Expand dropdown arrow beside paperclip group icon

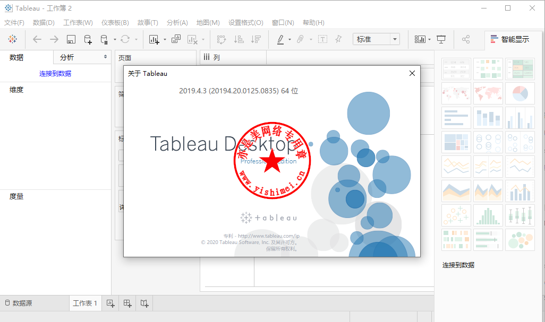(311, 40)
